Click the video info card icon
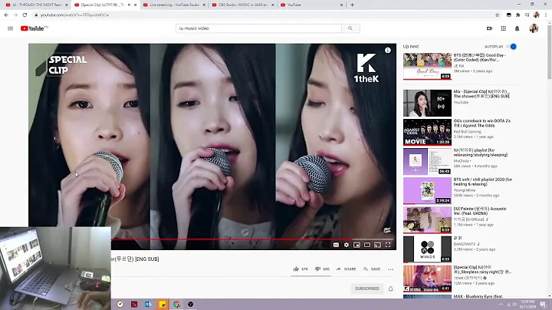 coord(388,51)
